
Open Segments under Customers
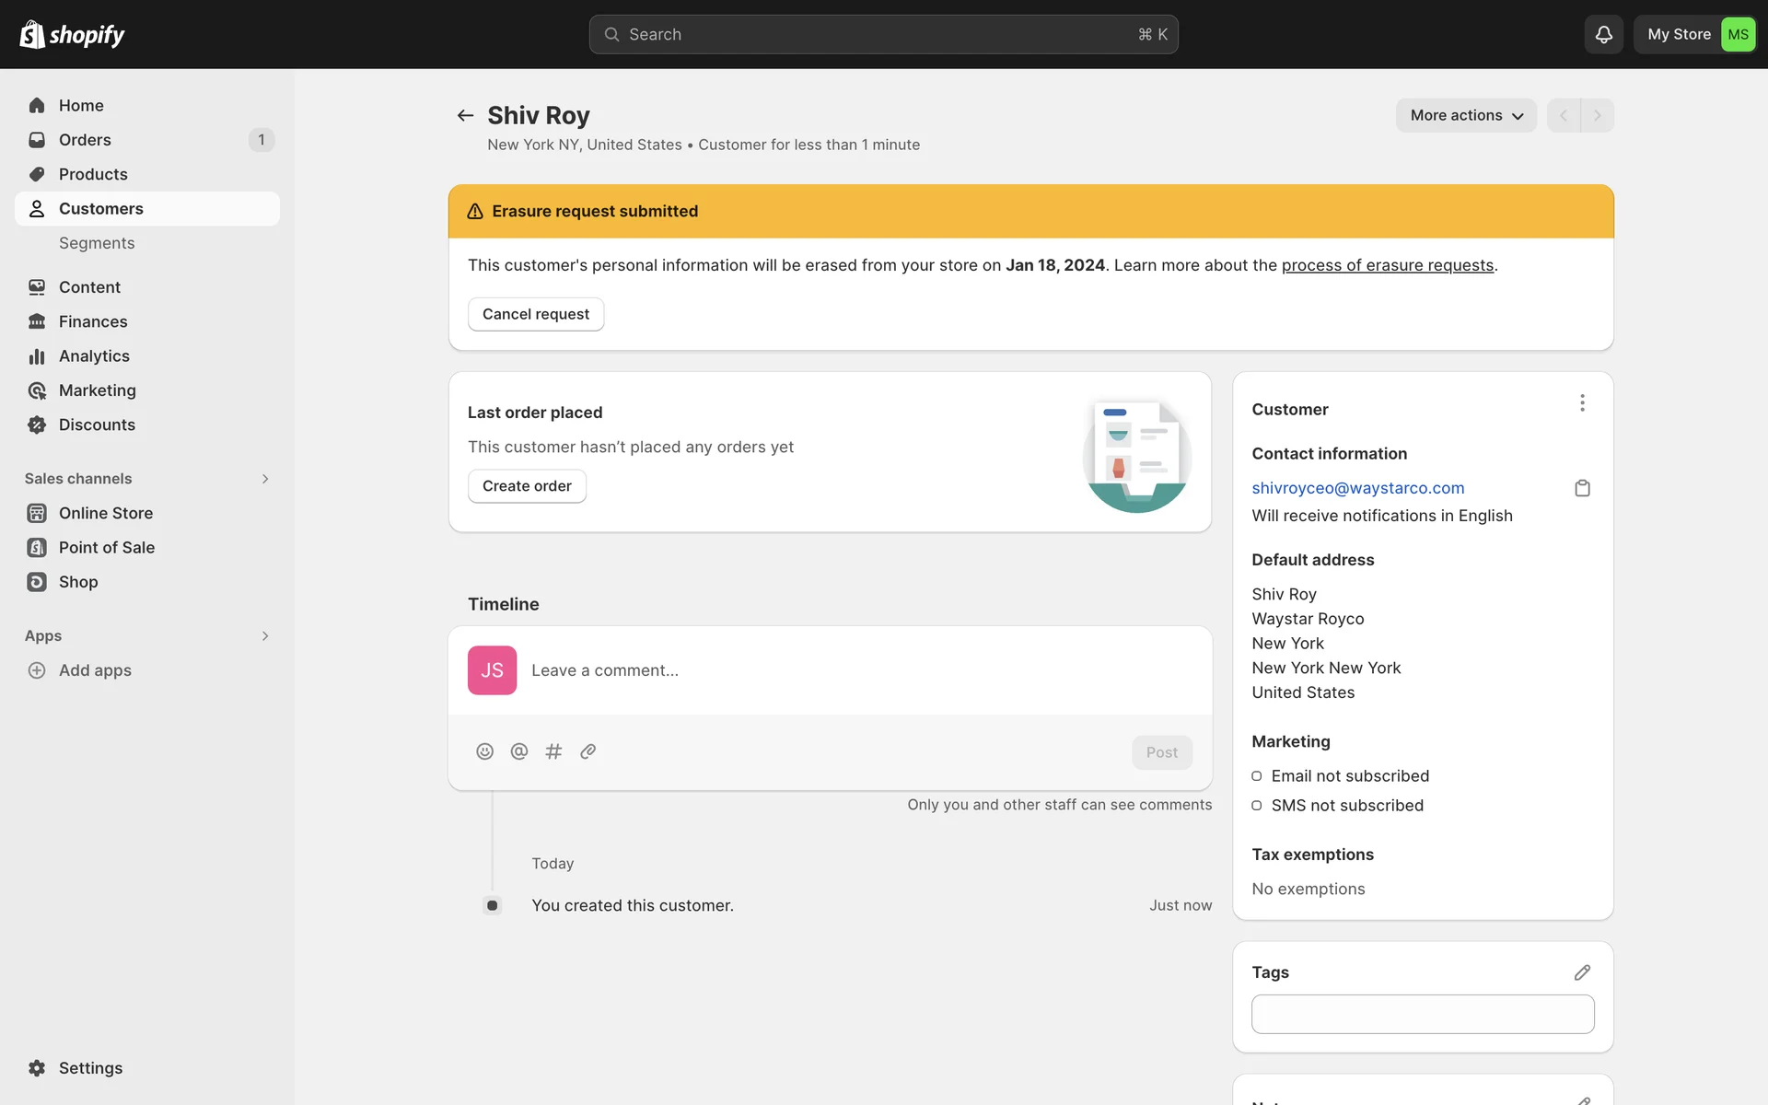coord(97,243)
